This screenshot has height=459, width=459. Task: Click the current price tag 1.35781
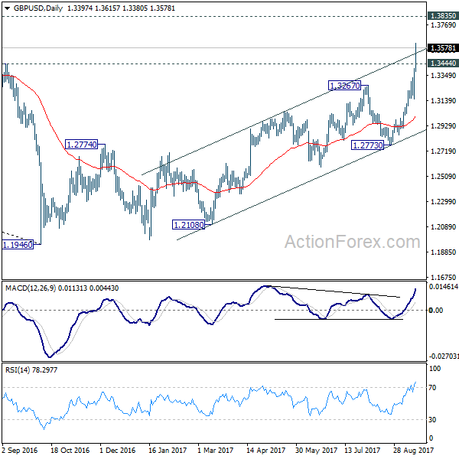(x=443, y=47)
